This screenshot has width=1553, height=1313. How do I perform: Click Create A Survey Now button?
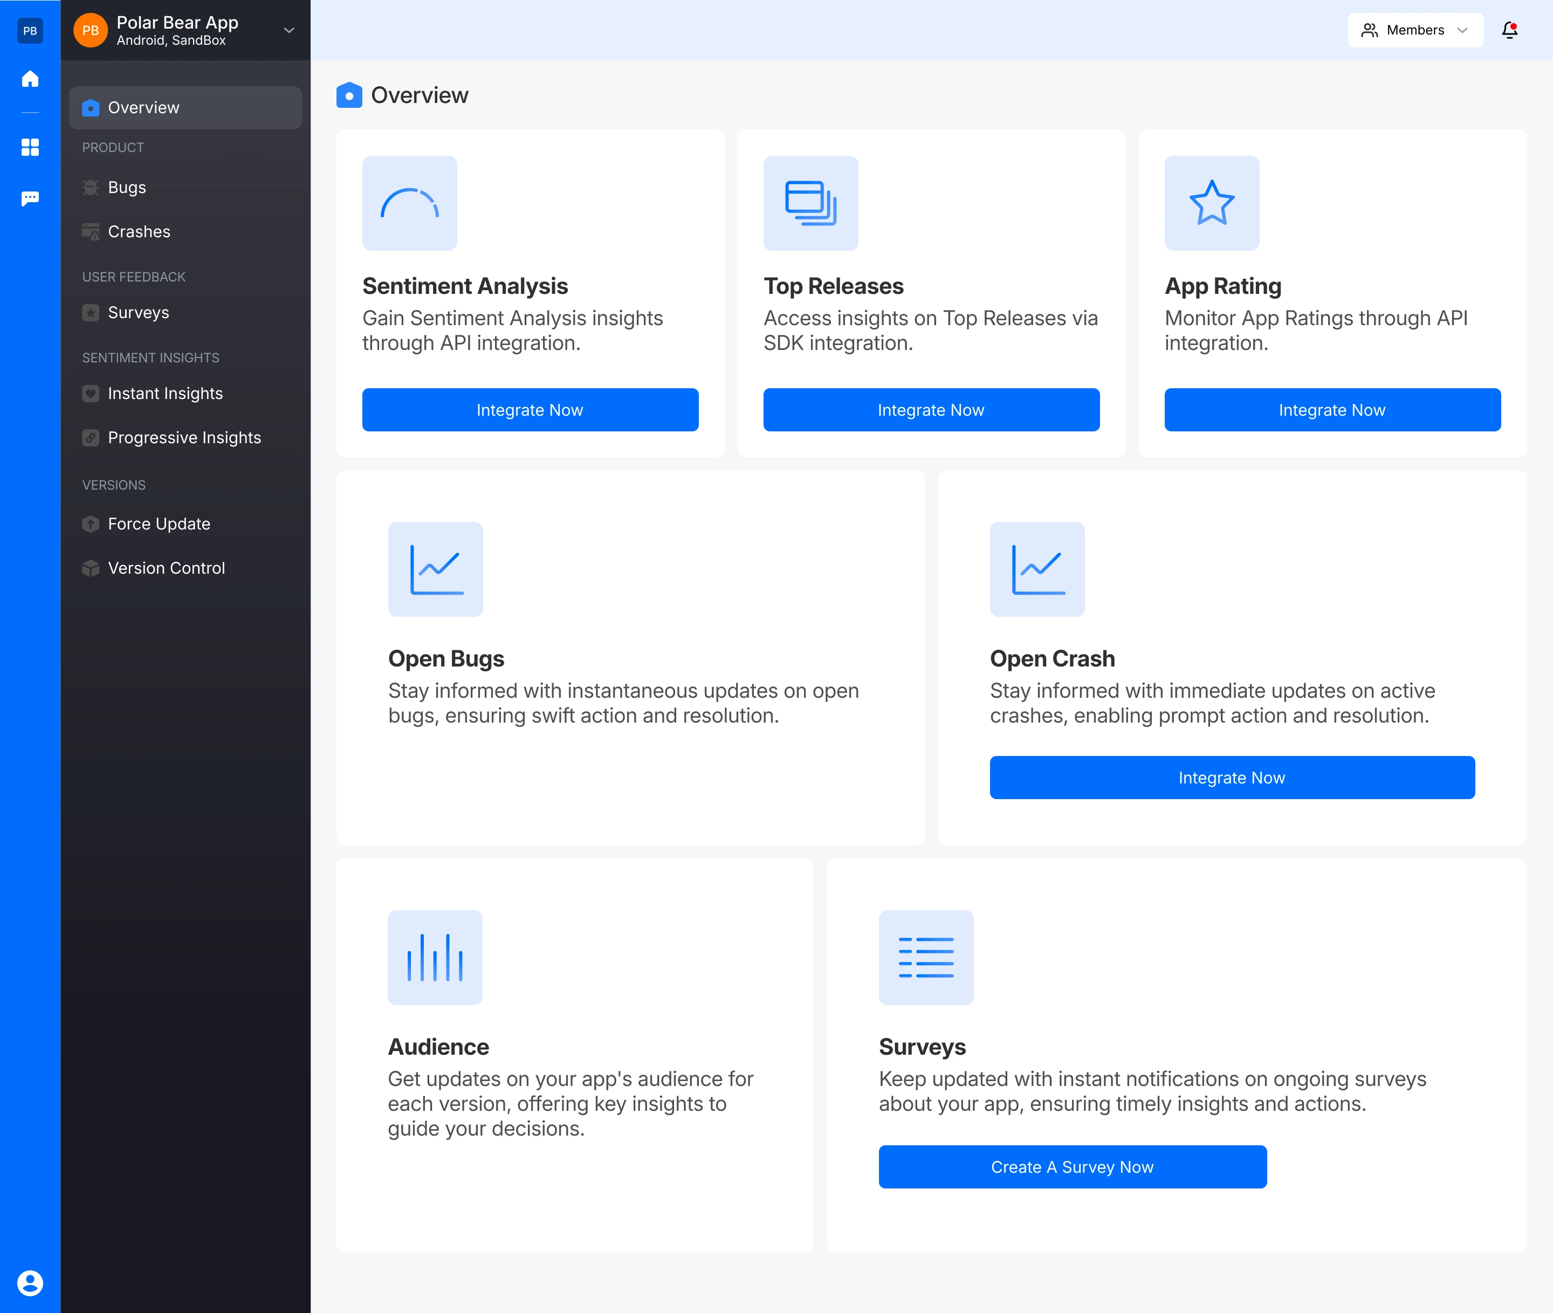(1072, 1166)
